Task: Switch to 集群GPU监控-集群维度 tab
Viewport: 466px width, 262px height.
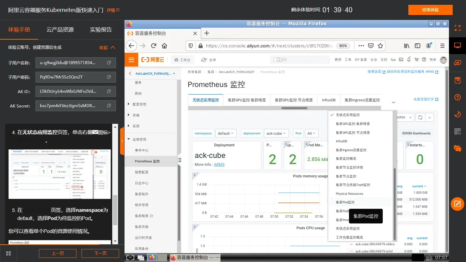Action: click(247, 100)
